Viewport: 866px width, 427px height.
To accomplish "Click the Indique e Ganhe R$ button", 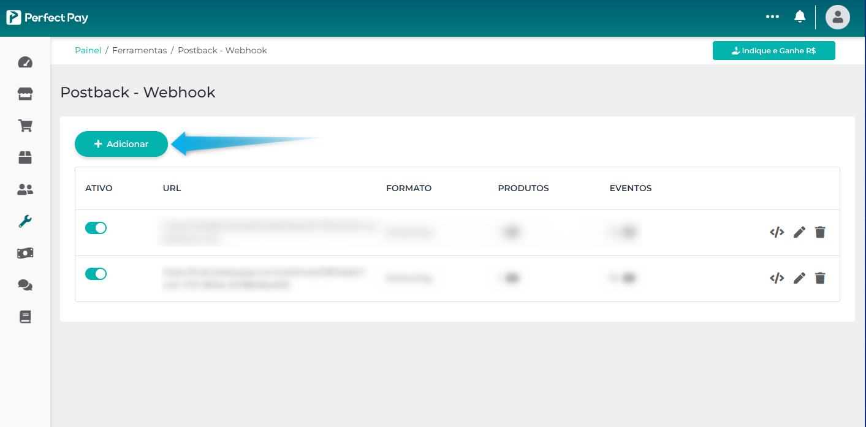I will point(773,51).
